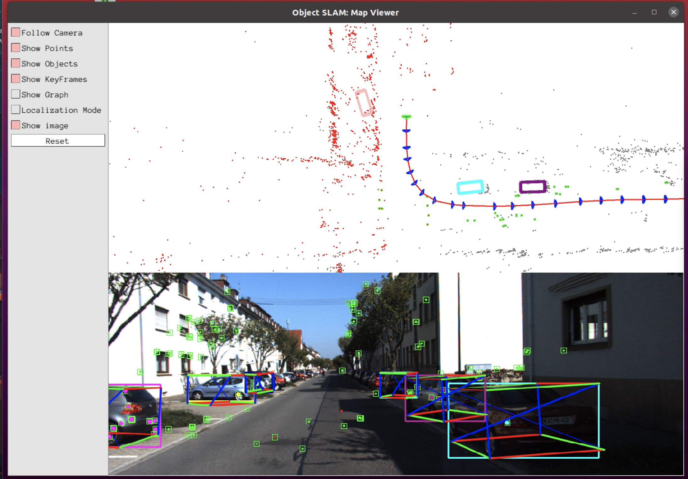Disable Show Points option
The image size is (688, 479).
point(16,48)
